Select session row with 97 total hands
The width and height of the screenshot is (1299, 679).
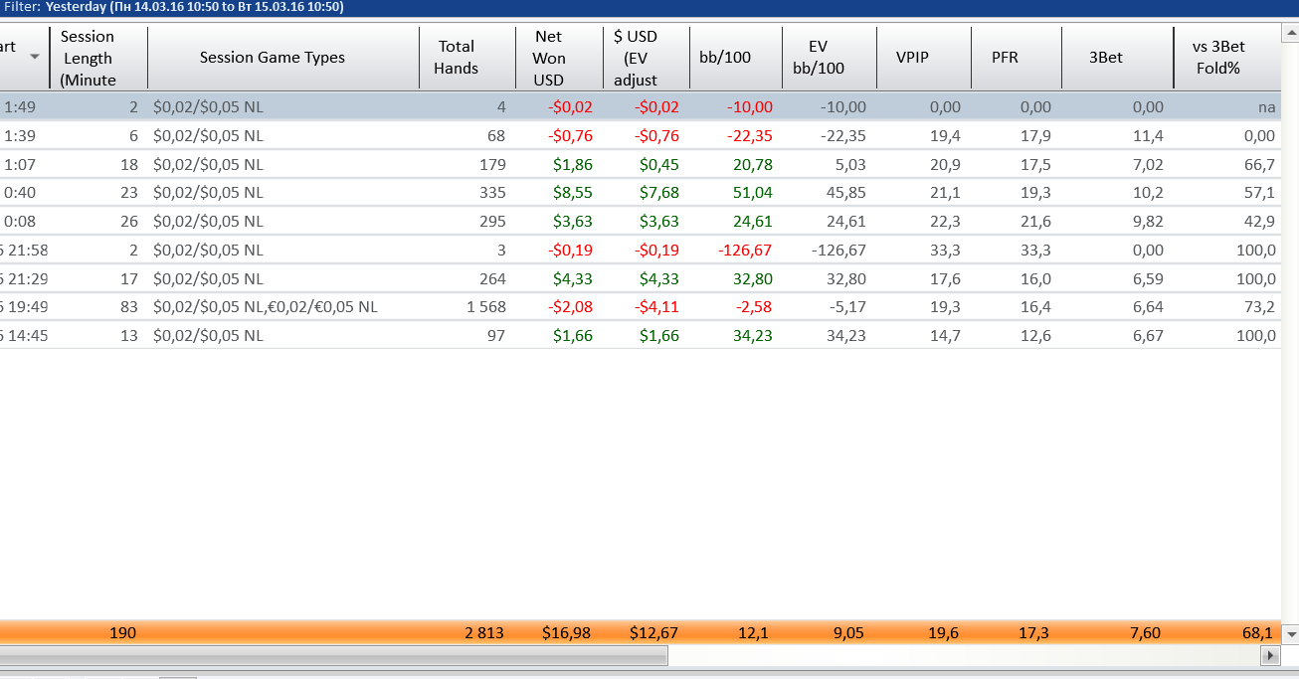pyautogui.click(x=641, y=336)
